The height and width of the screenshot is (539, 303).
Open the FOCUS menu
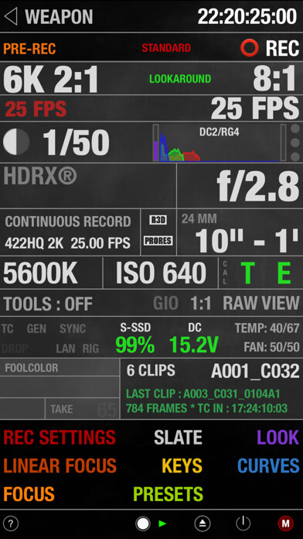click(x=29, y=494)
